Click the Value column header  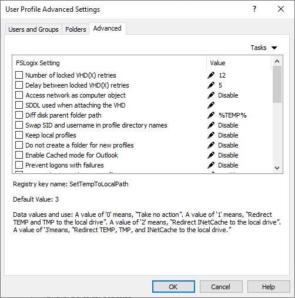pos(239,63)
